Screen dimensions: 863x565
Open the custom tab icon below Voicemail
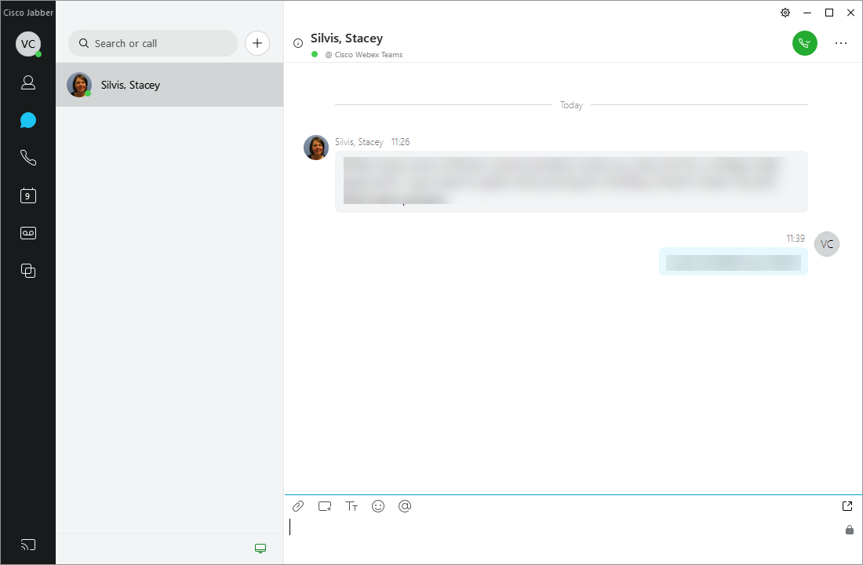(x=28, y=270)
